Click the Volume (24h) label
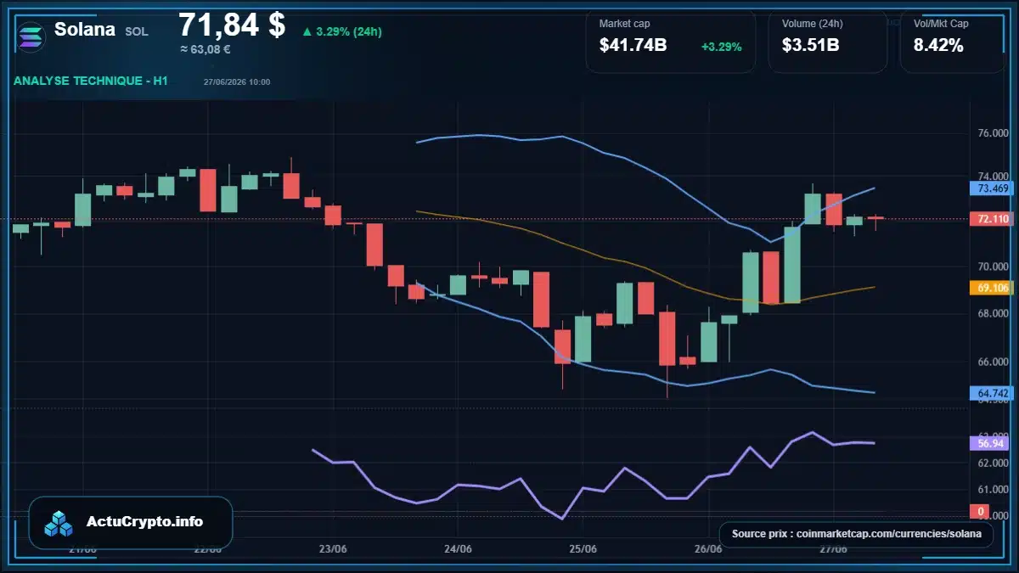This screenshot has width=1019, height=573. click(x=812, y=24)
